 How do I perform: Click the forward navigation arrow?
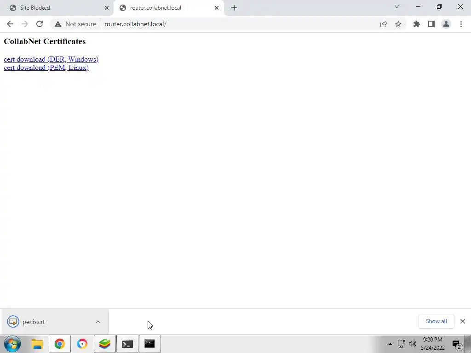tap(25, 24)
